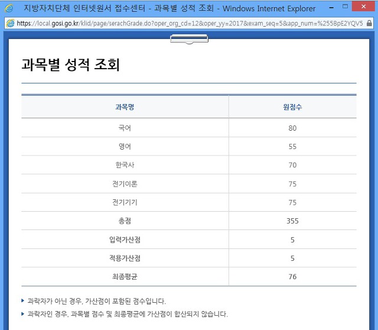Image resolution: width=378 pixels, height=330 pixels.
Task: Click the 원점수 column header
Action: coord(292,106)
